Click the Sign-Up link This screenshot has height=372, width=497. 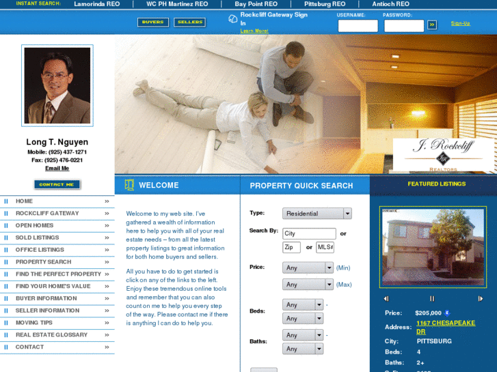(461, 23)
